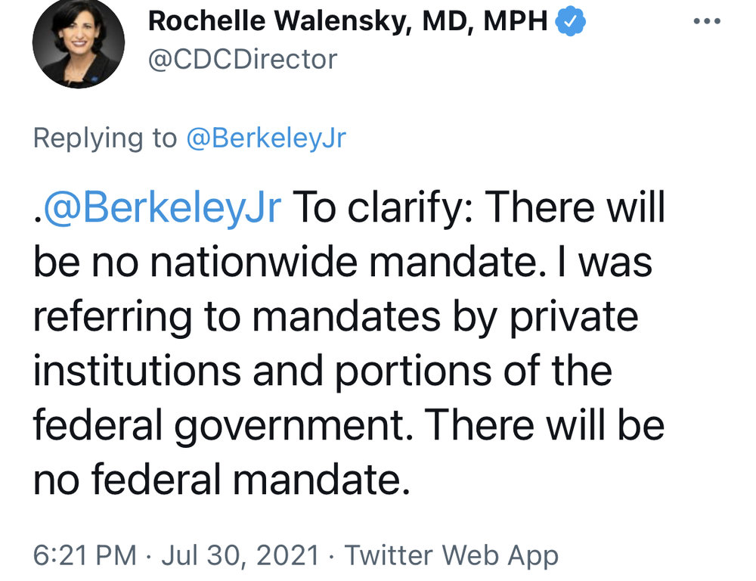This screenshot has height=581, width=756.
Task: Open the Twitter Web App source label
Action: tap(451, 555)
